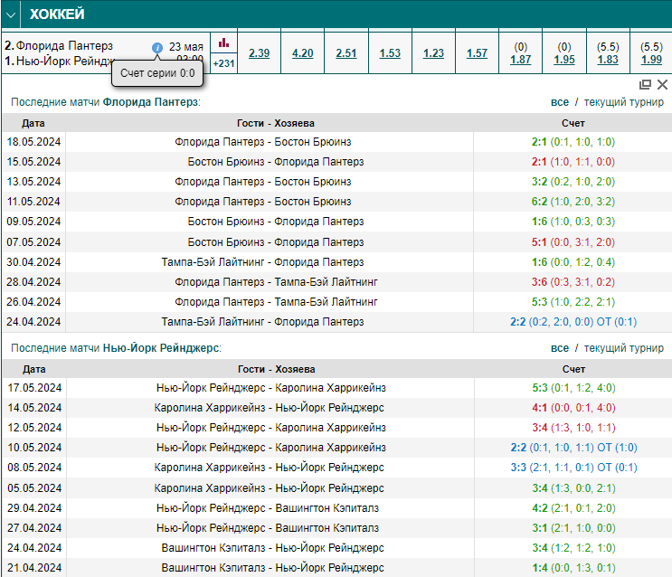Select score 2:2 (0:2, 2:0, 0:0) OT (0:1)
Image resolution: width=672 pixels, height=577 pixels.
coord(573,322)
